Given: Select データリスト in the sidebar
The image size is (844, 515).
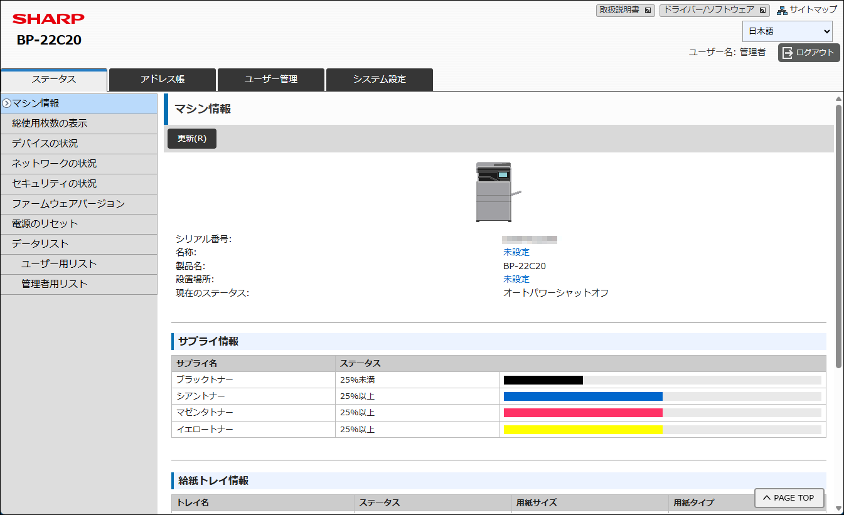Looking at the screenshot, I should [x=78, y=244].
